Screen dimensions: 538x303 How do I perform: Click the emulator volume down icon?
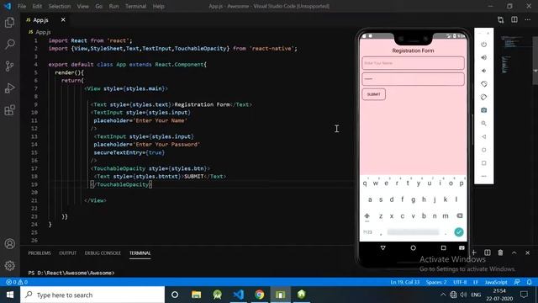(484, 71)
